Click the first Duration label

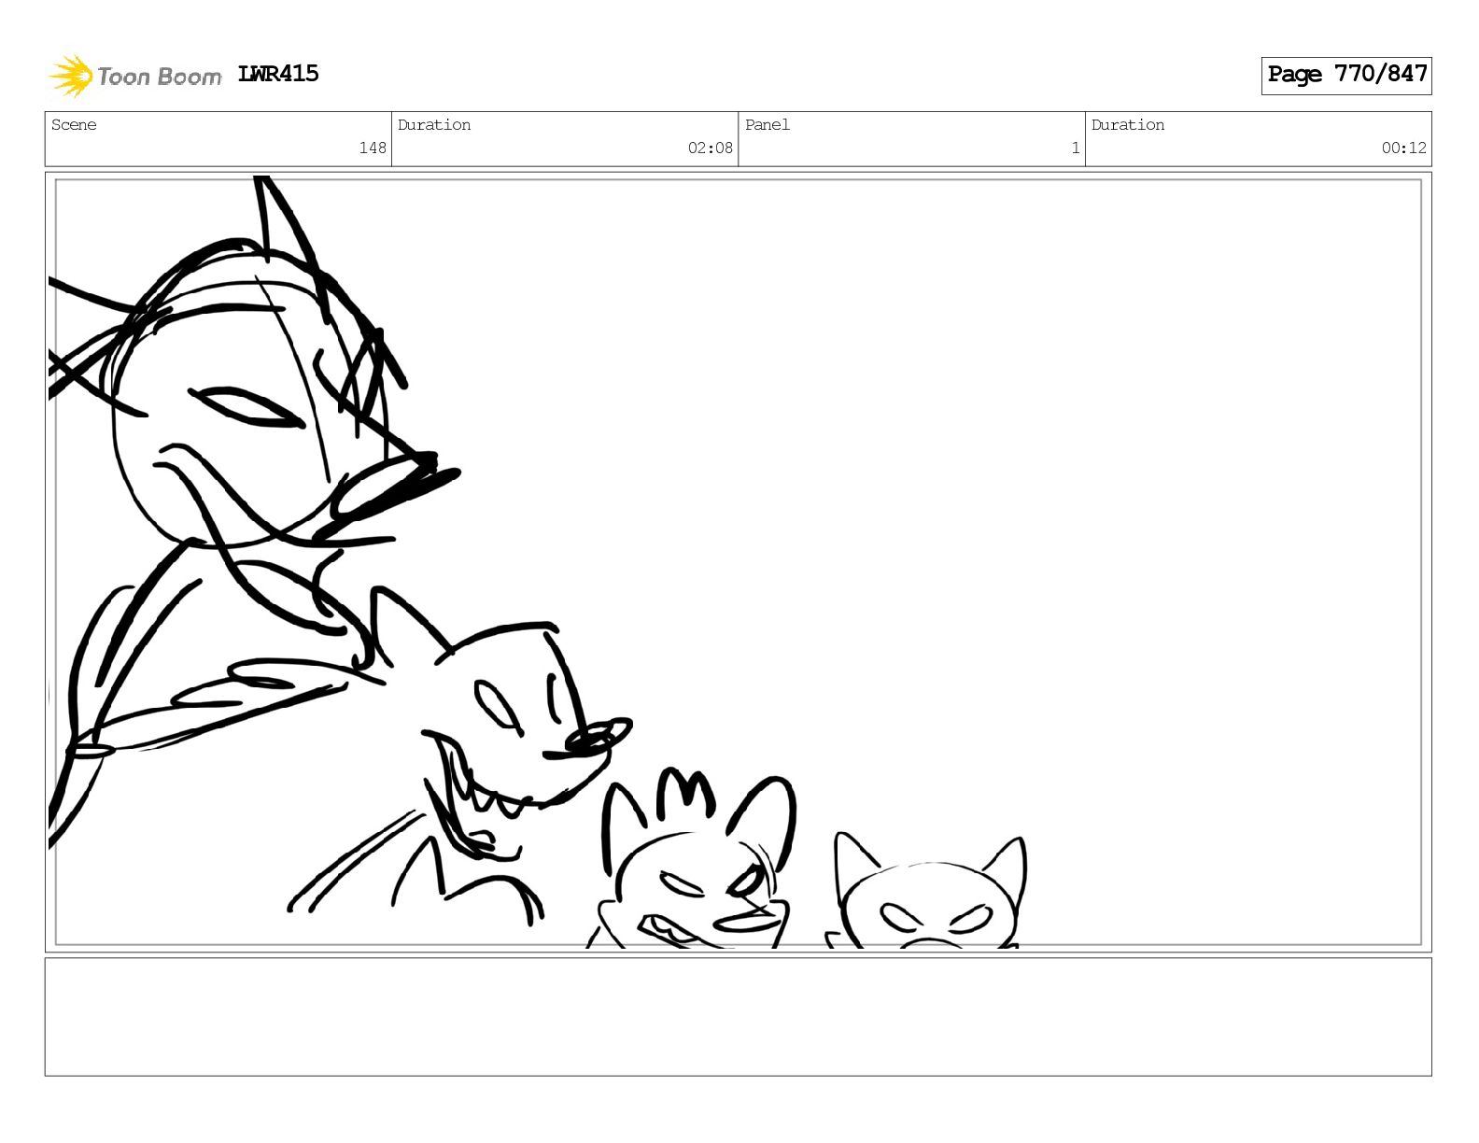click(434, 125)
